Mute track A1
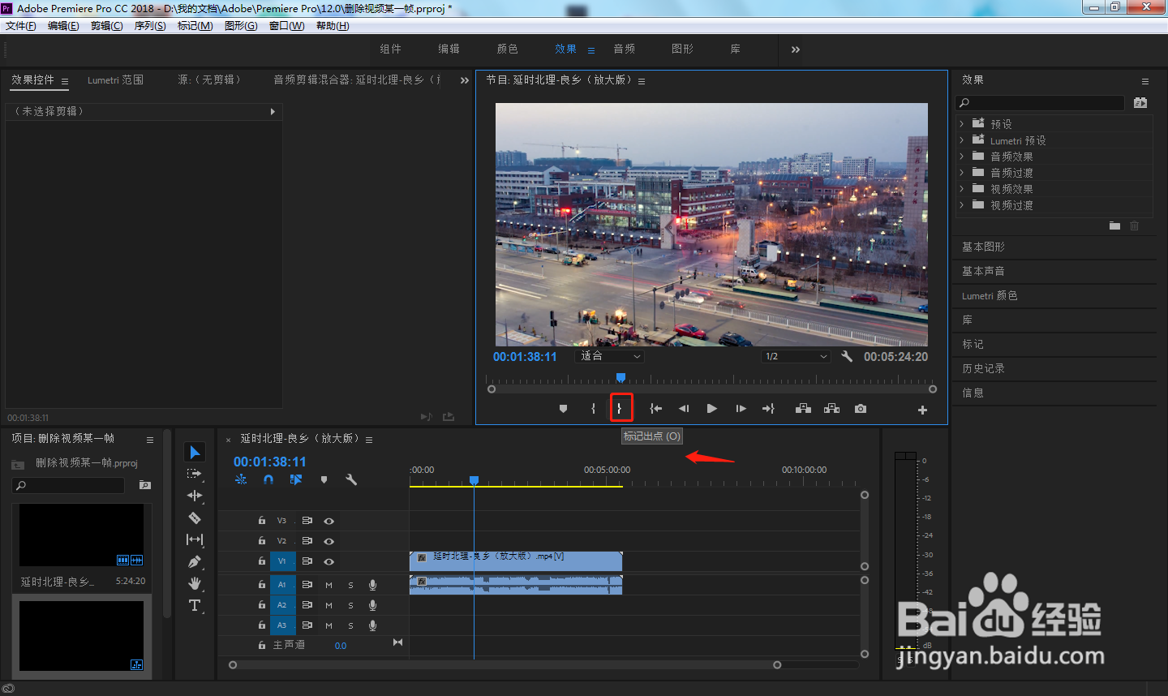The width and height of the screenshot is (1168, 696). pos(328,585)
